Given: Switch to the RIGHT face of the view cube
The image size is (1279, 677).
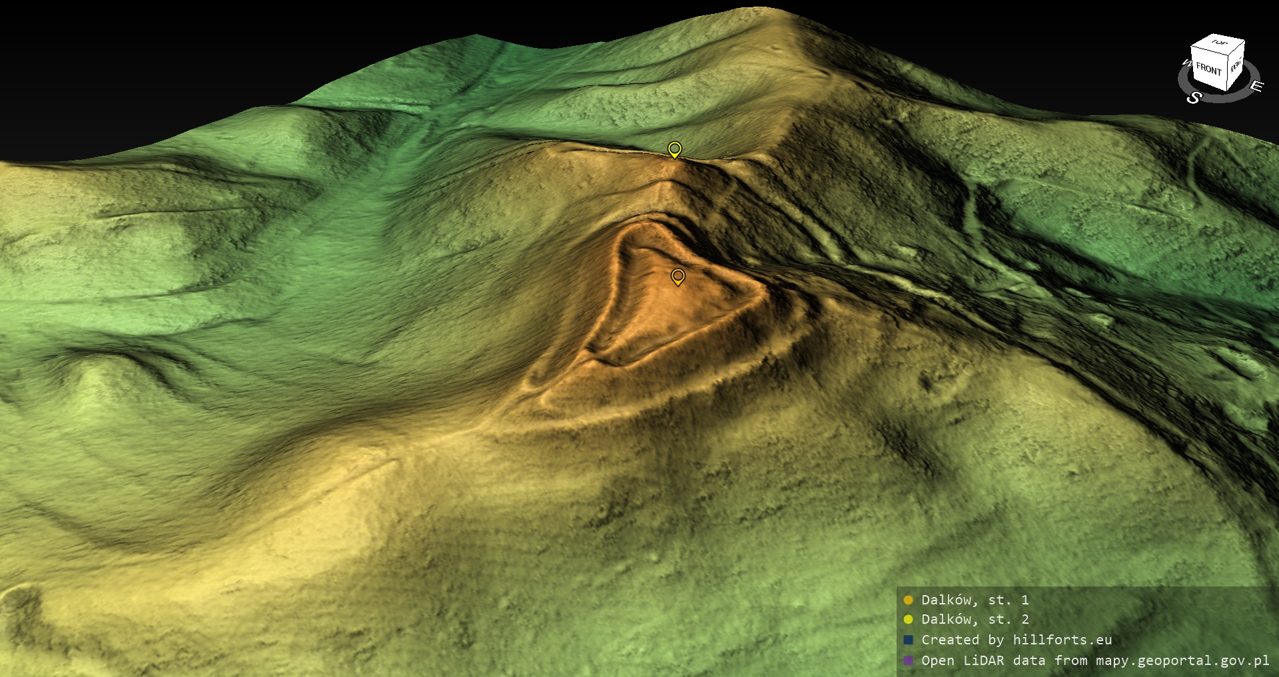Looking at the screenshot, I should point(1236,65).
